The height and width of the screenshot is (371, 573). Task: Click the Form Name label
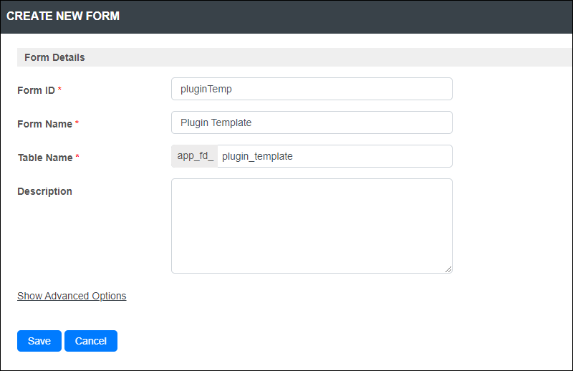pyautogui.click(x=44, y=124)
